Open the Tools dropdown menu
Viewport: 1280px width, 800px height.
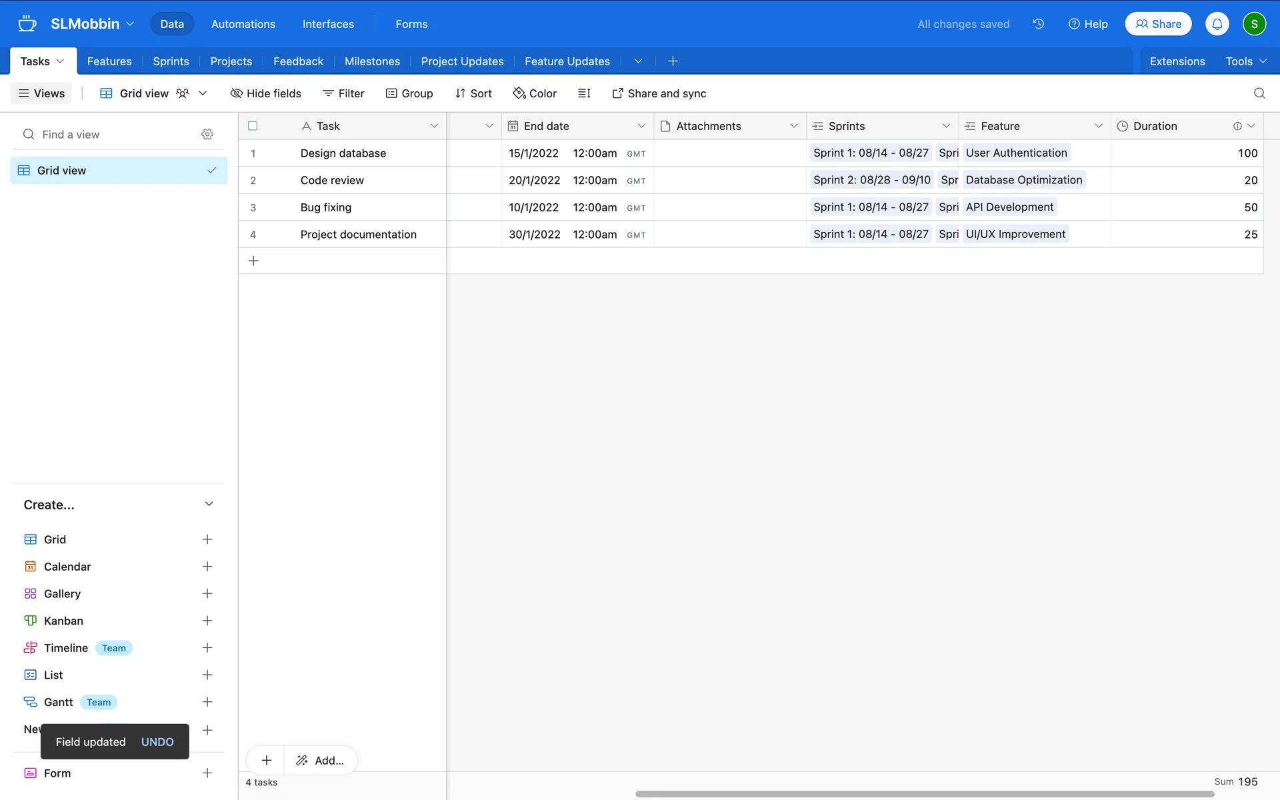1245,61
